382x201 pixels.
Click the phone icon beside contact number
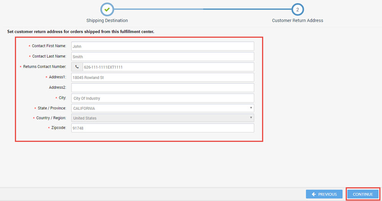pyautogui.click(x=77, y=67)
